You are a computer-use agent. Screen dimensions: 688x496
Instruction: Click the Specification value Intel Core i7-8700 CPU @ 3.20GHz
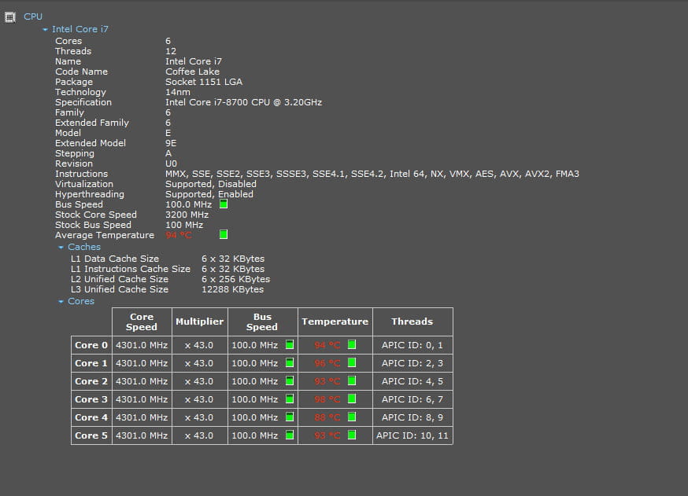[243, 102]
